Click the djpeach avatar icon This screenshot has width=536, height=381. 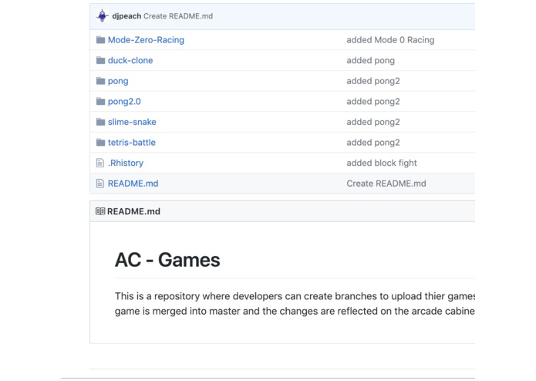pos(102,15)
